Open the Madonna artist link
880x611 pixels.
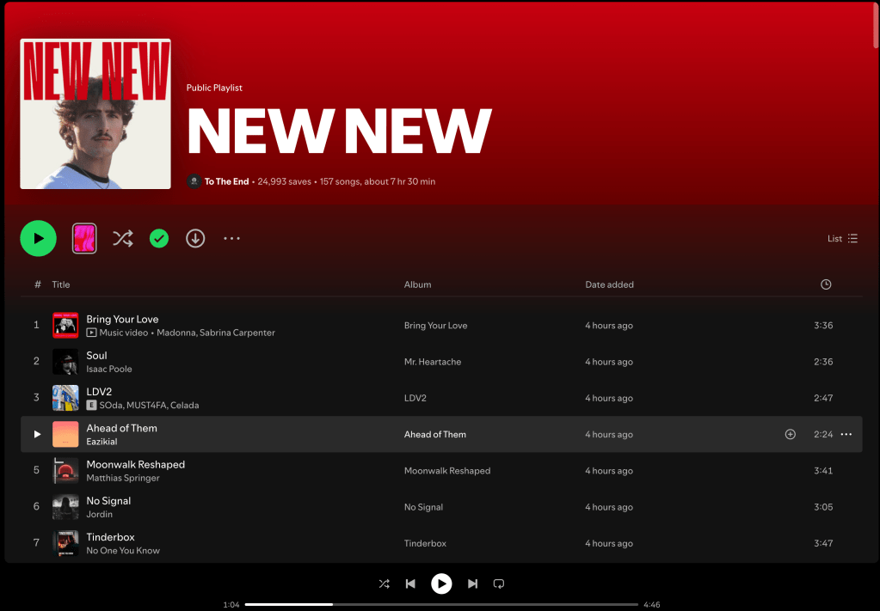(x=175, y=333)
